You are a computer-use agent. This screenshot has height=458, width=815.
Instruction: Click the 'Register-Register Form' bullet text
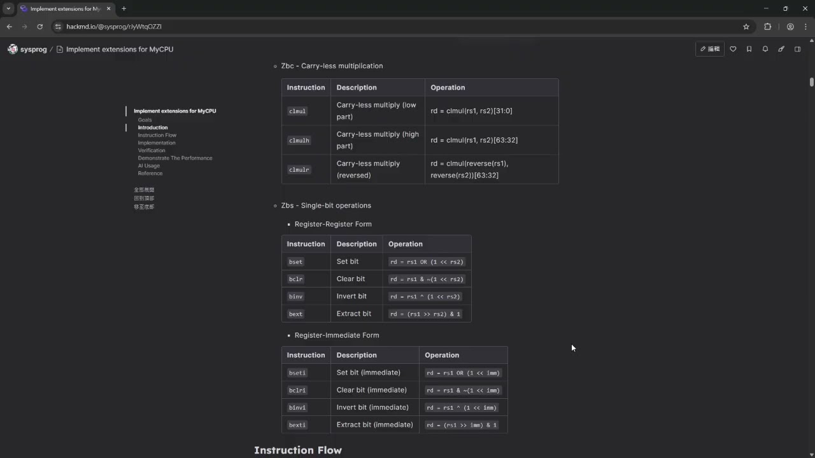tap(333, 224)
